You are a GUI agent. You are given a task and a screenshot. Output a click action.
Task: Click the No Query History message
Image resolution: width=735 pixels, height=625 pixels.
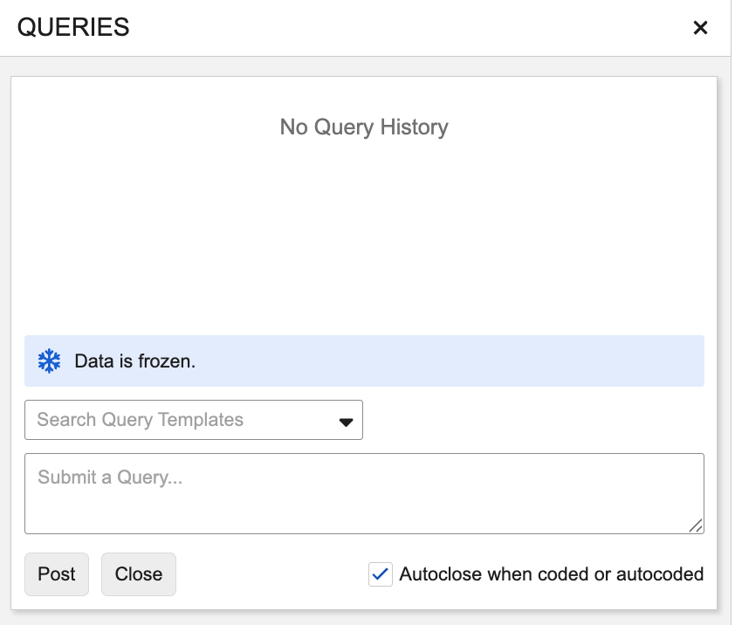(x=364, y=127)
